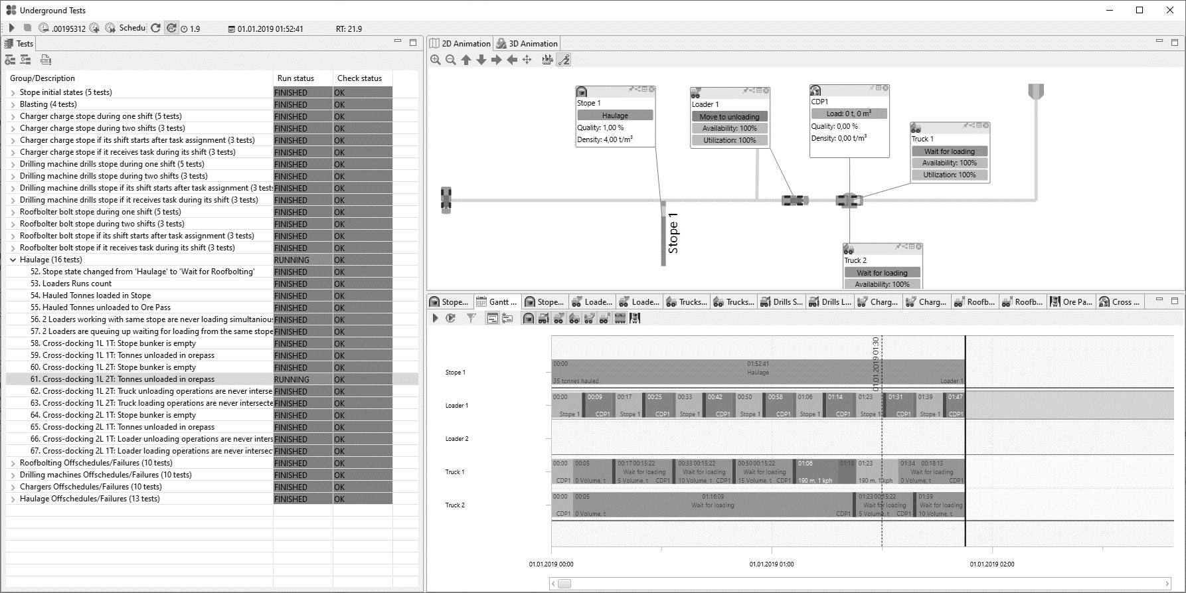Image resolution: width=1186 pixels, height=593 pixels.
Task: Open the Drills S... tab
Action: (781, 301)
